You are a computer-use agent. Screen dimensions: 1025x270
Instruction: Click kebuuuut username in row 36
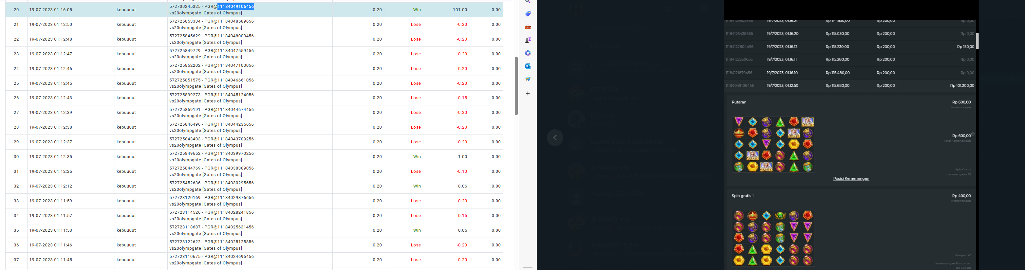pos(126,245)
